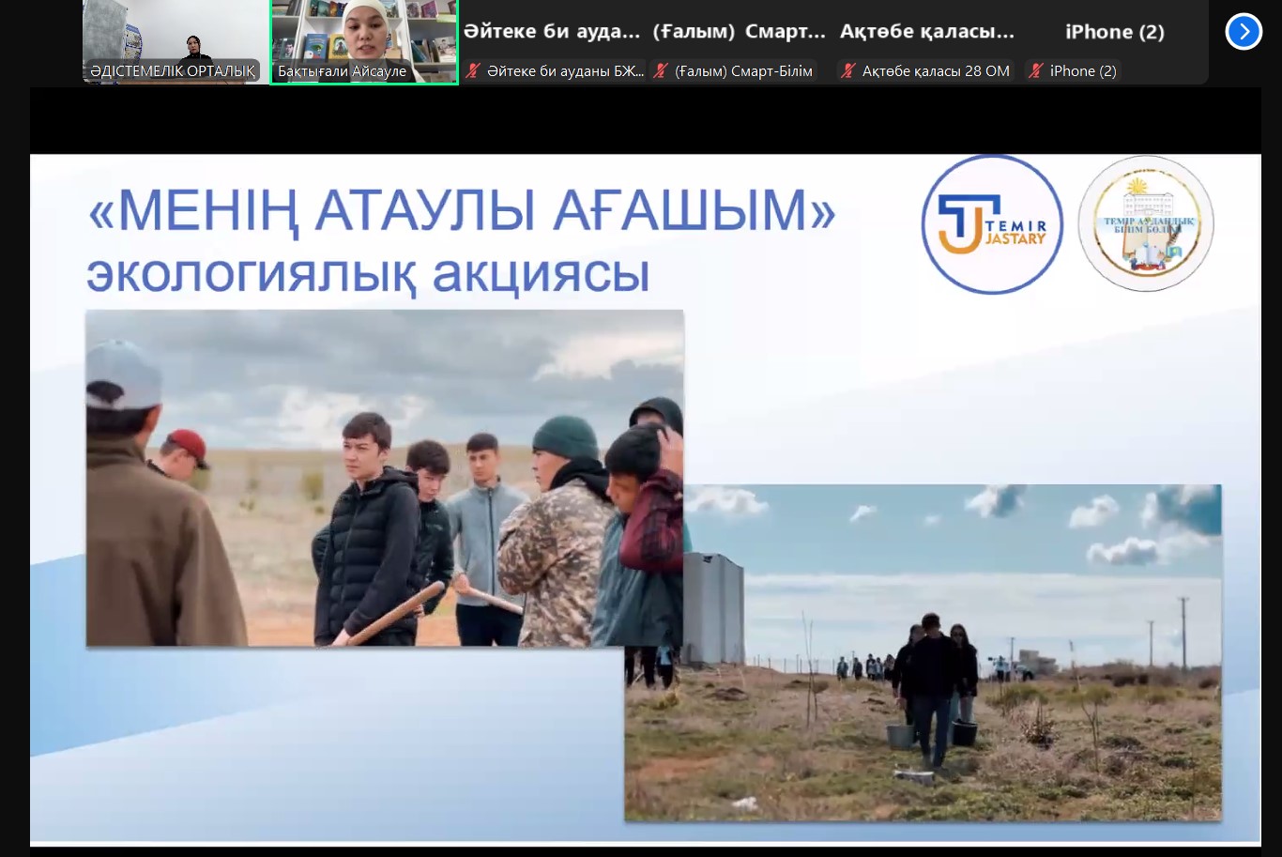Image resolution: width=1282 pixels, height=857 pixels.
Task: Click muted mic icon for Ақтөбе қаласы 28 ОМ
Action: tap(848, 71)
